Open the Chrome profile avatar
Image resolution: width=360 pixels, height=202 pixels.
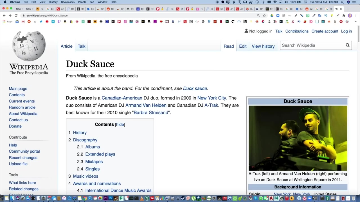pyautogui.click(x=350, y=15)
